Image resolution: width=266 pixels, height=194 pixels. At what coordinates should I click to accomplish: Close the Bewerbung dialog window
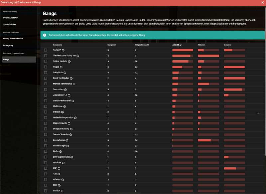tap(262, 3)
